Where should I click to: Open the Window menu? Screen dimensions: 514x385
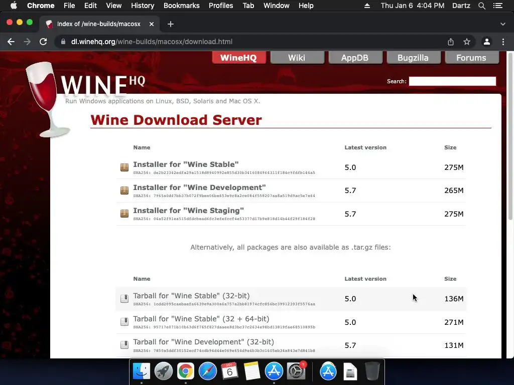point(277,6)
